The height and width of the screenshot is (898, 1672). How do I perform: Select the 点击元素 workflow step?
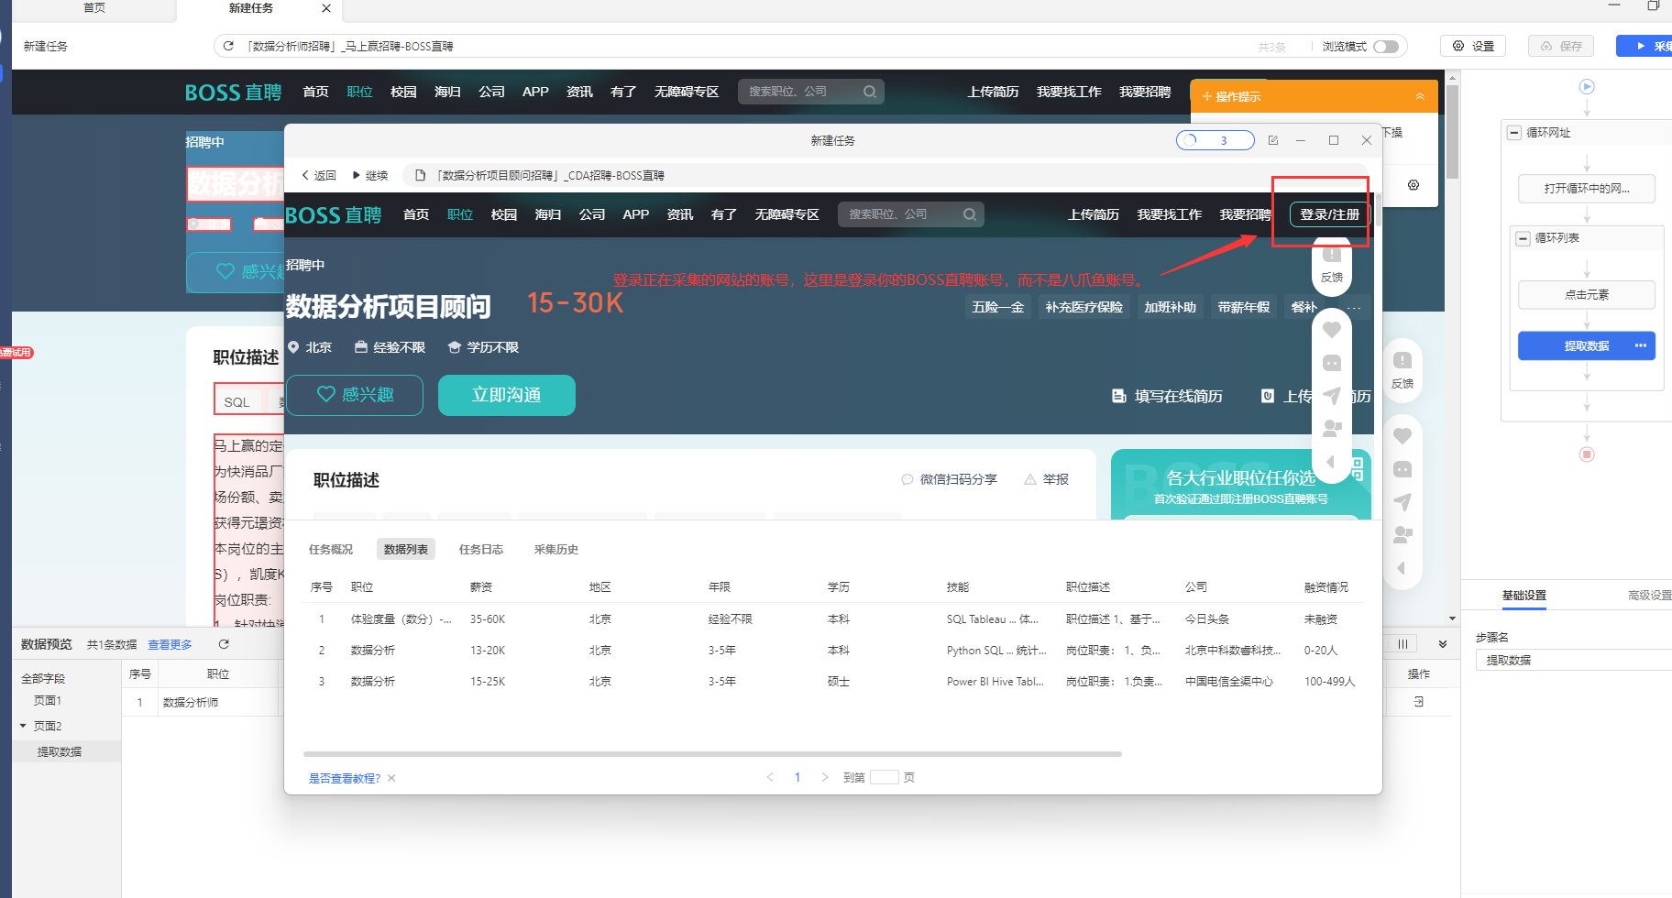point(1587,295)
